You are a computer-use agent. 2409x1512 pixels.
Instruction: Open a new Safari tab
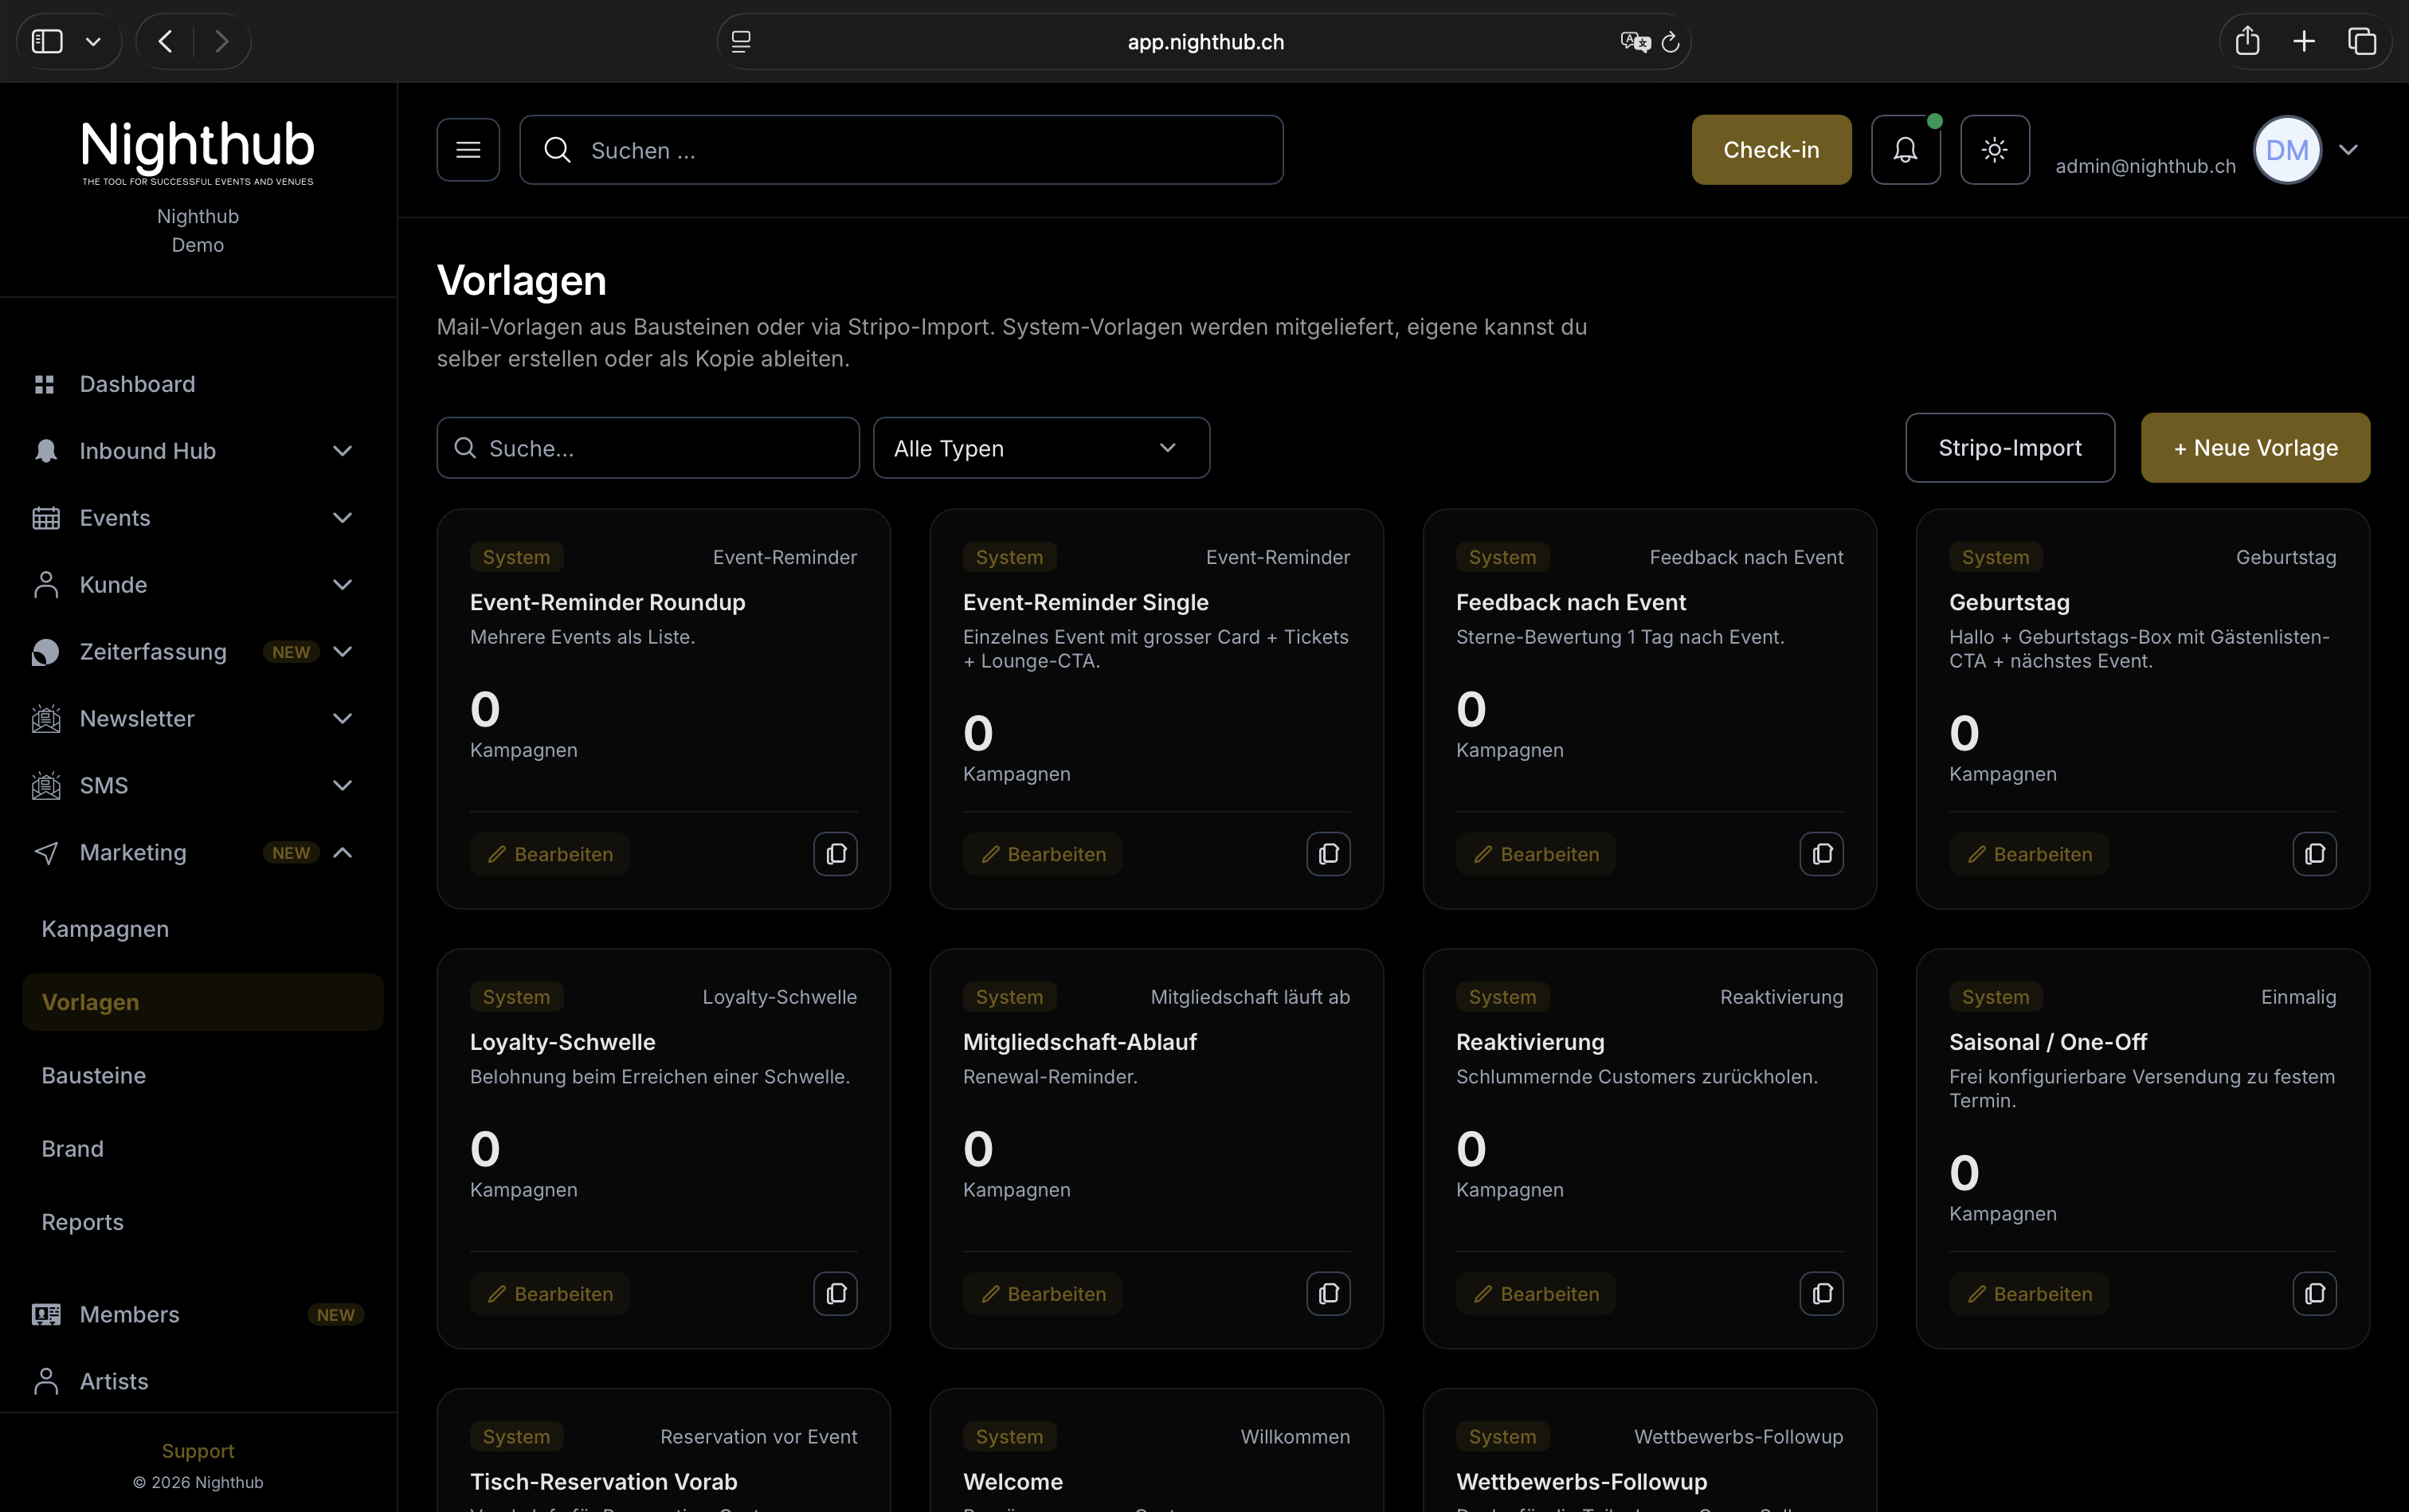coord(2304,41)
